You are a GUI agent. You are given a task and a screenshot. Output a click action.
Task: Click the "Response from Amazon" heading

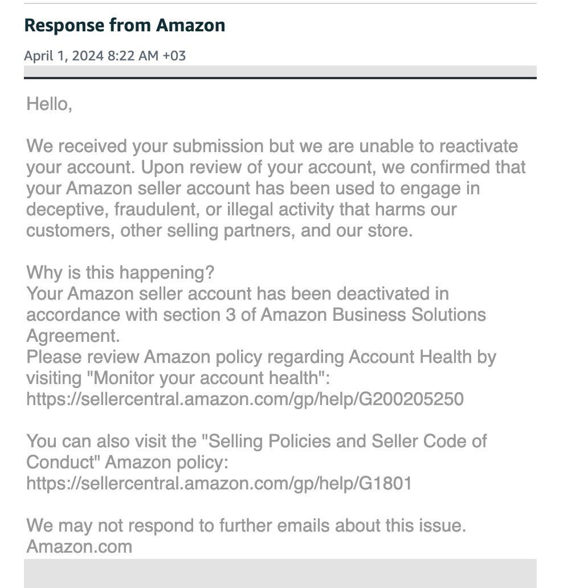pos(124,26)
